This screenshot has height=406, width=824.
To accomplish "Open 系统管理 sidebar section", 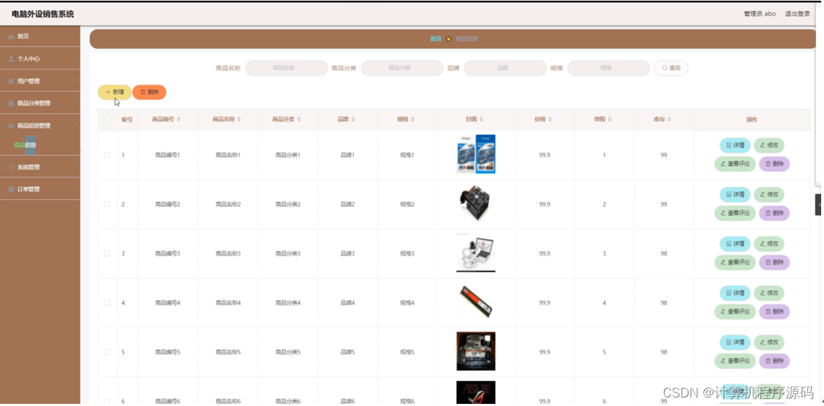I will pos(40,167).
